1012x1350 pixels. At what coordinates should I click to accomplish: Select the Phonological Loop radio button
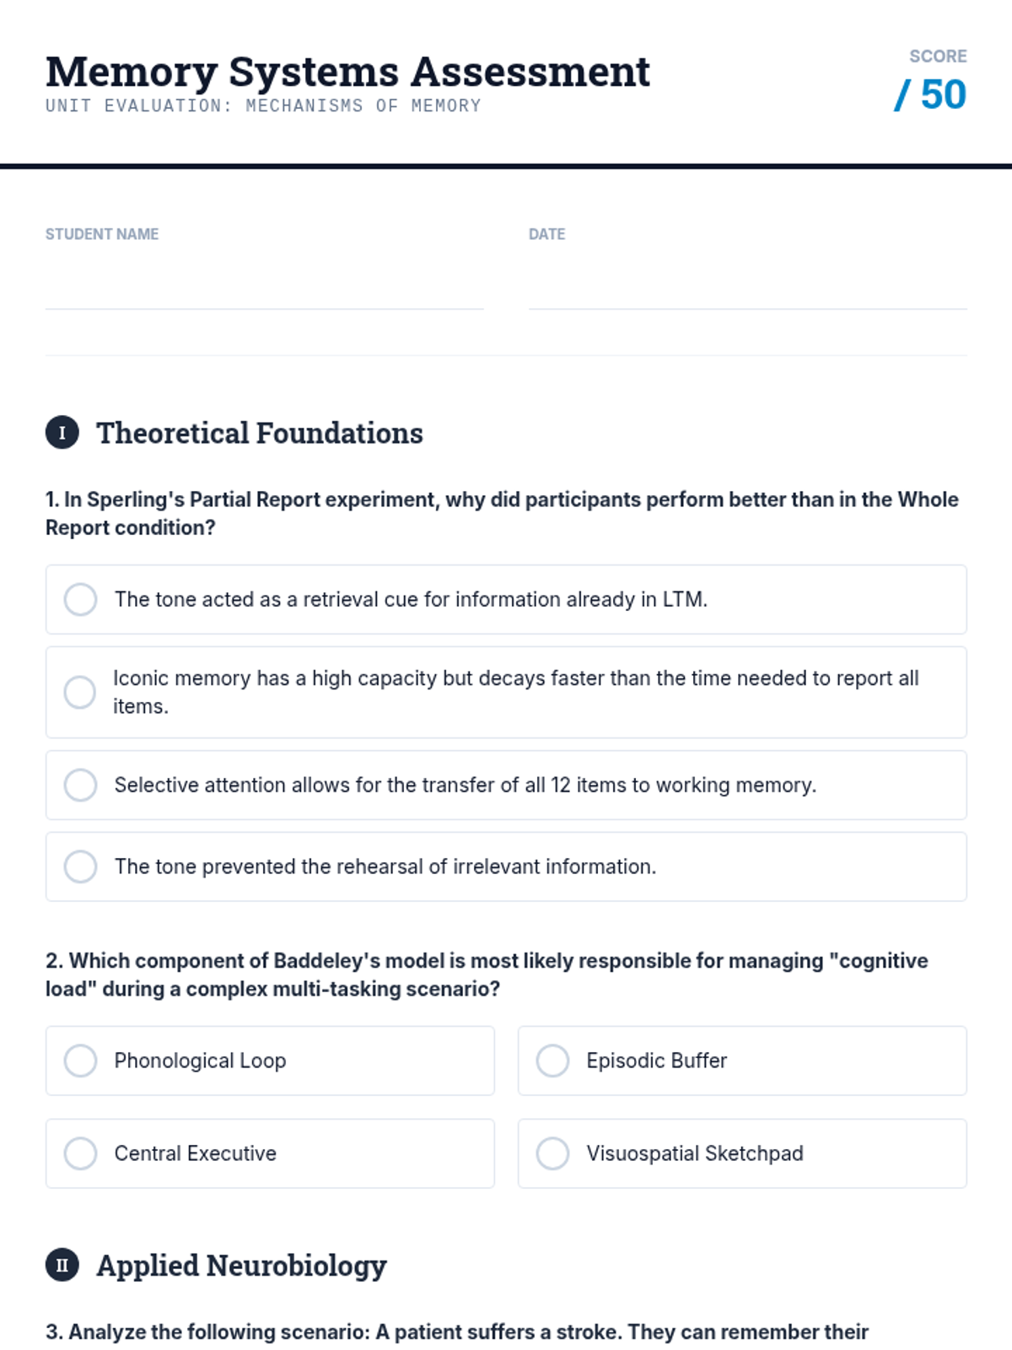pyautogui.click(x=81, y=1061)
